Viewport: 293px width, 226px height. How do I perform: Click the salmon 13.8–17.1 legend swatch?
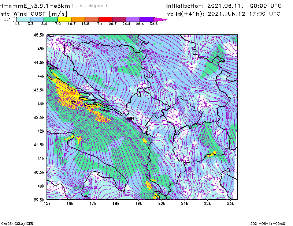point(92,19)
